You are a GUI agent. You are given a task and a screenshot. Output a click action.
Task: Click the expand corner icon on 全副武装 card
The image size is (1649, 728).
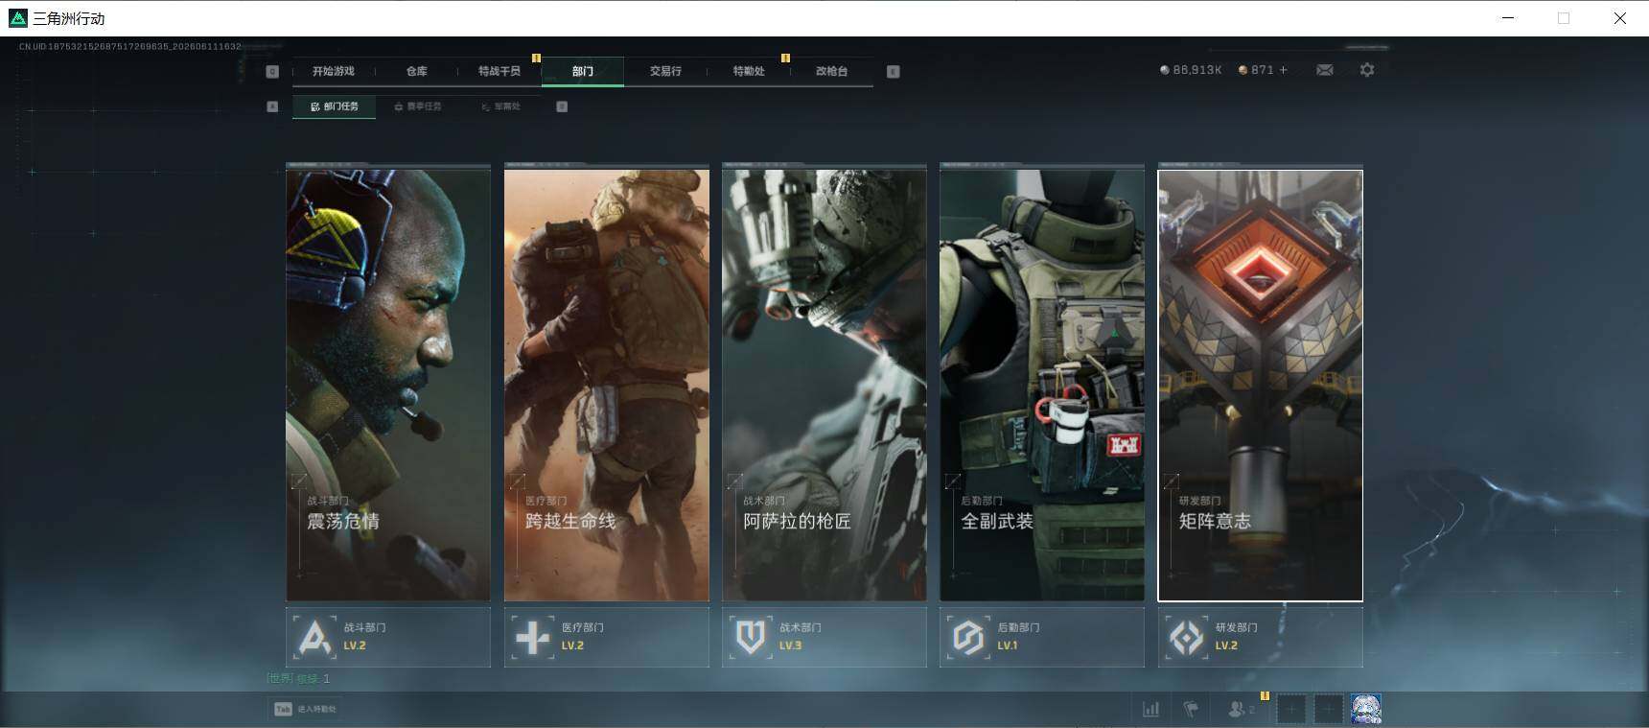pos(953,481)
